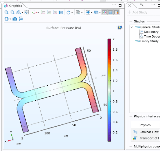Click the Zoom In magnifier icon
Screen dimensions: 160x151
(x=7, y=13)
